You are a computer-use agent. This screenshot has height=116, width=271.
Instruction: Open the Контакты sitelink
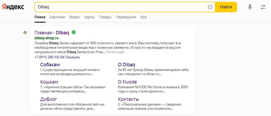(x=128, y=99)
